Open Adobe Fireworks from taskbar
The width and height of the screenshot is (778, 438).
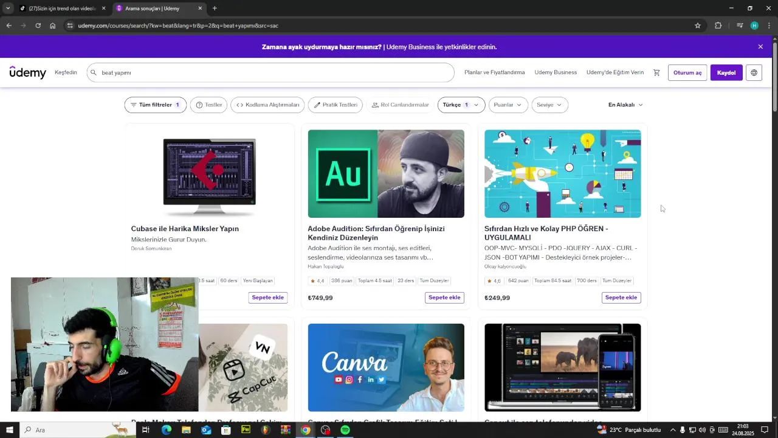click(246, 430)
